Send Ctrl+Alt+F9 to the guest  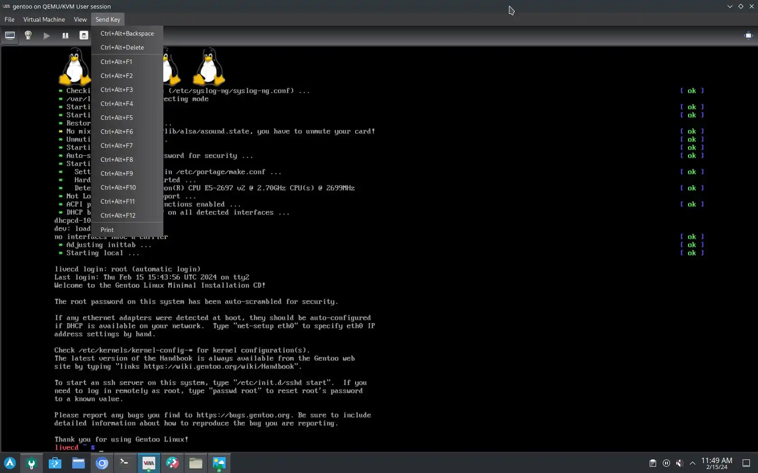(x=127, y=173)
